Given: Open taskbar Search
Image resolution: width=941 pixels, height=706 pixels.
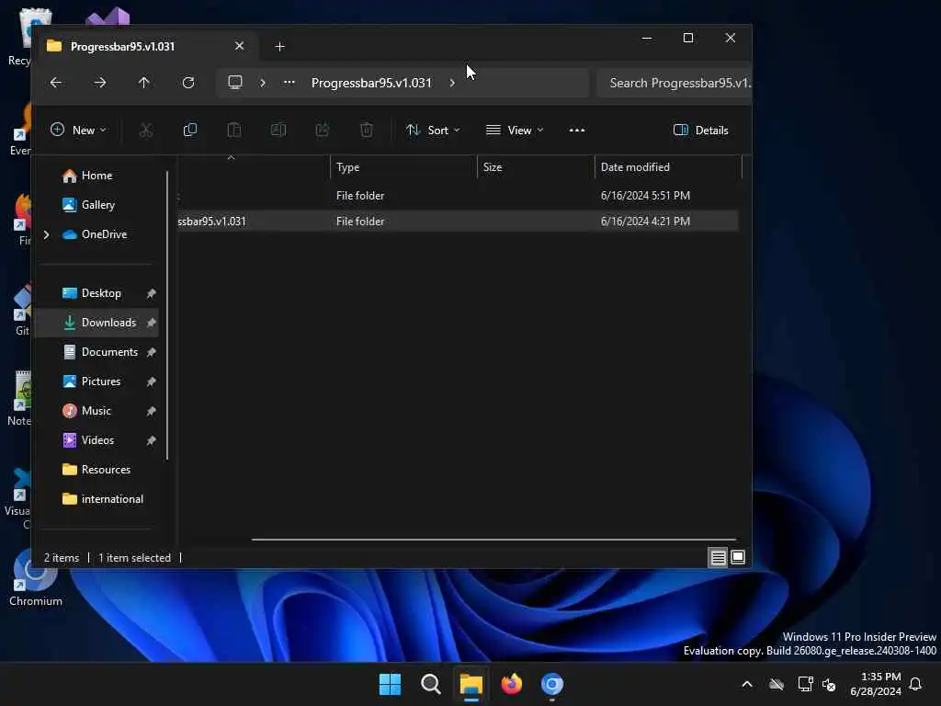Looking at the screenshot, I should pyautogui.click(x=431, y=684).
